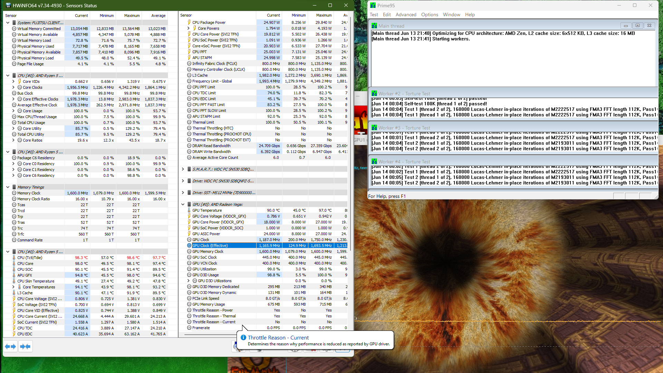Collapse the GPU [#0]: AMD Radeon Vega group
The image size is (663, 373).
183,204
